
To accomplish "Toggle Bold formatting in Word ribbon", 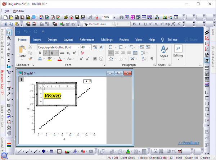I will (x=40, y=53).
